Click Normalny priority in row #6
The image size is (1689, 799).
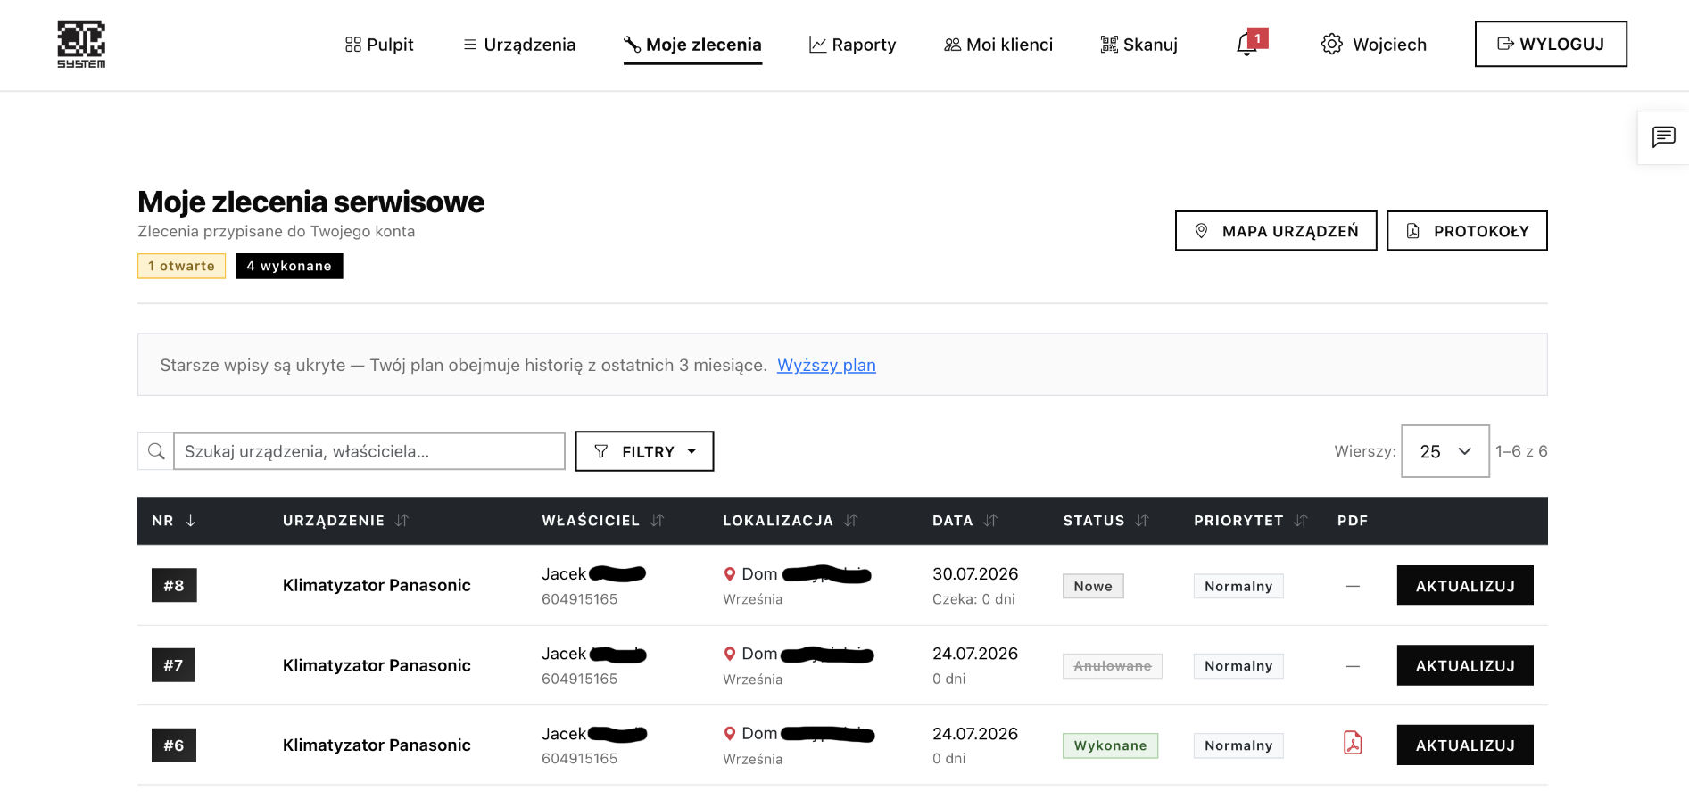point(1238,745)
